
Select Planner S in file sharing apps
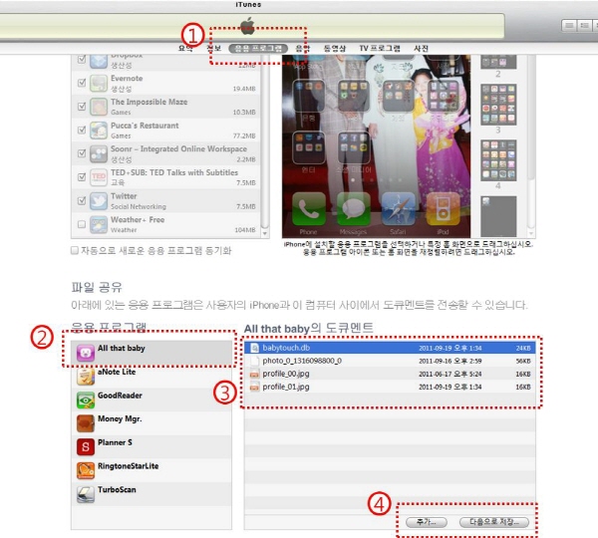pyautogui.click(x=151, y=446)
